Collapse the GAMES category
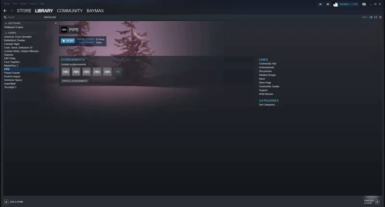The height and width of the screenshot is (207, 385). pyautogui.click(x=6, y=33)
